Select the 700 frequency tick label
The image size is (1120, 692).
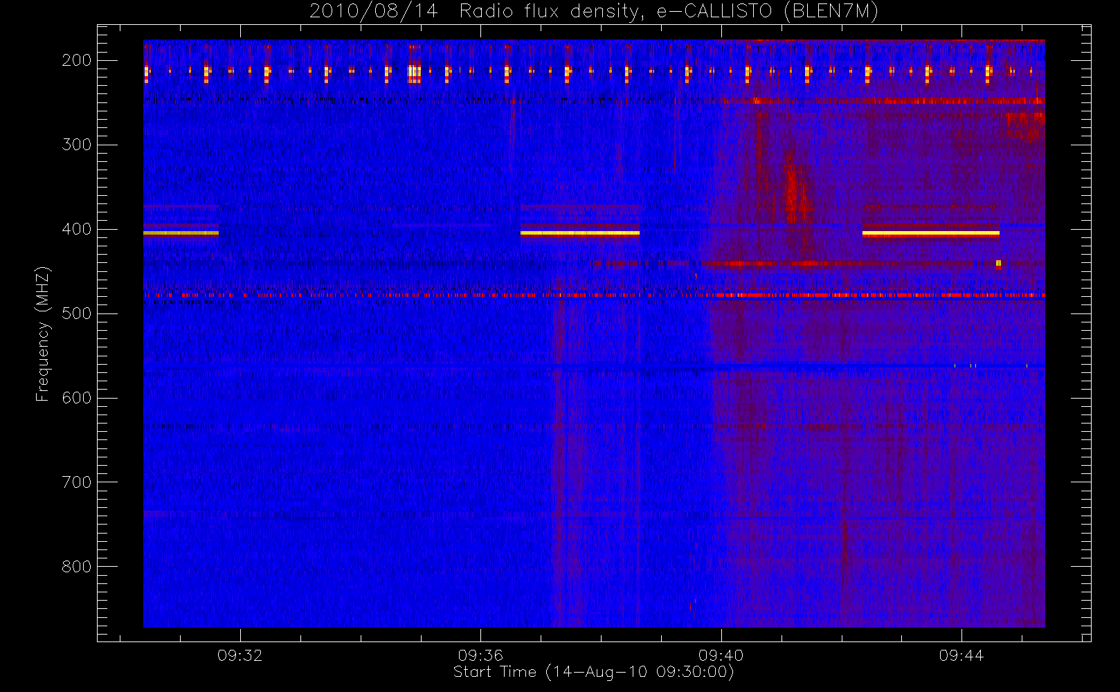pyautogui.click(x=77, y=482)
